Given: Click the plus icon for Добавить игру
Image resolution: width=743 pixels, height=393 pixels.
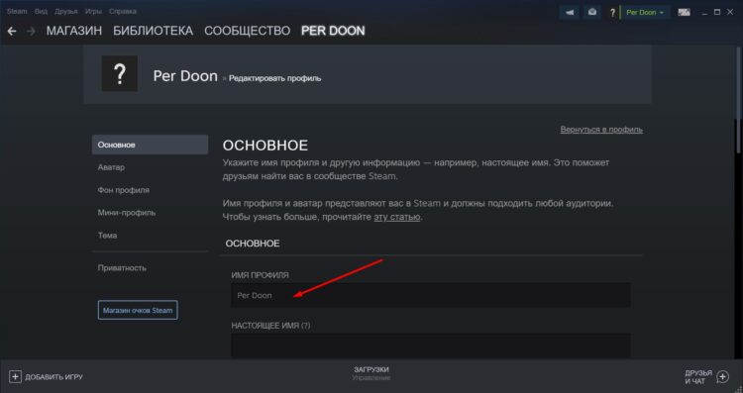Looking at the screenshot, I should pos(15,377).
